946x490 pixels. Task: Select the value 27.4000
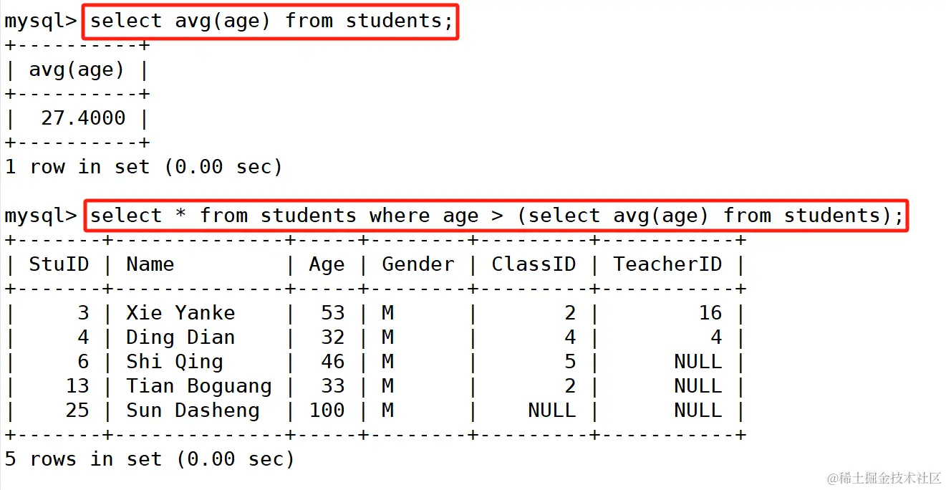[83, 118]
